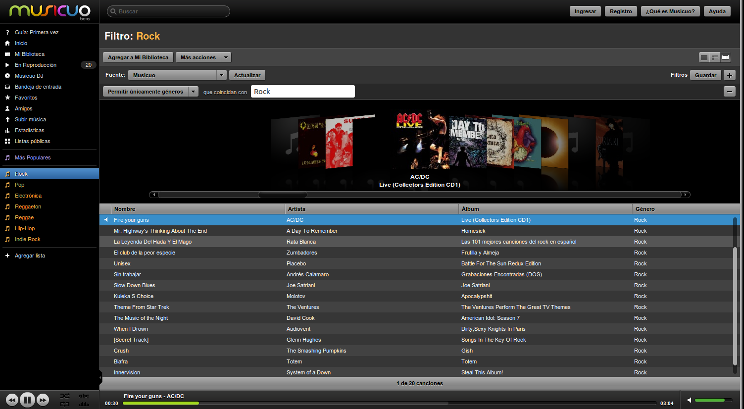Click the Registro button

[x=621, y=11]
